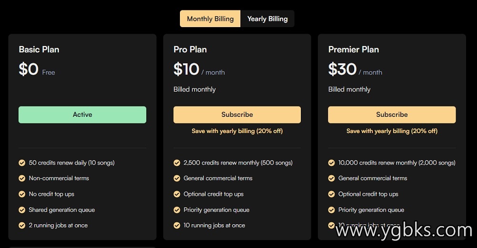477x248 pixels.
Task: Click the $10 per month price text
Action: 199,69
